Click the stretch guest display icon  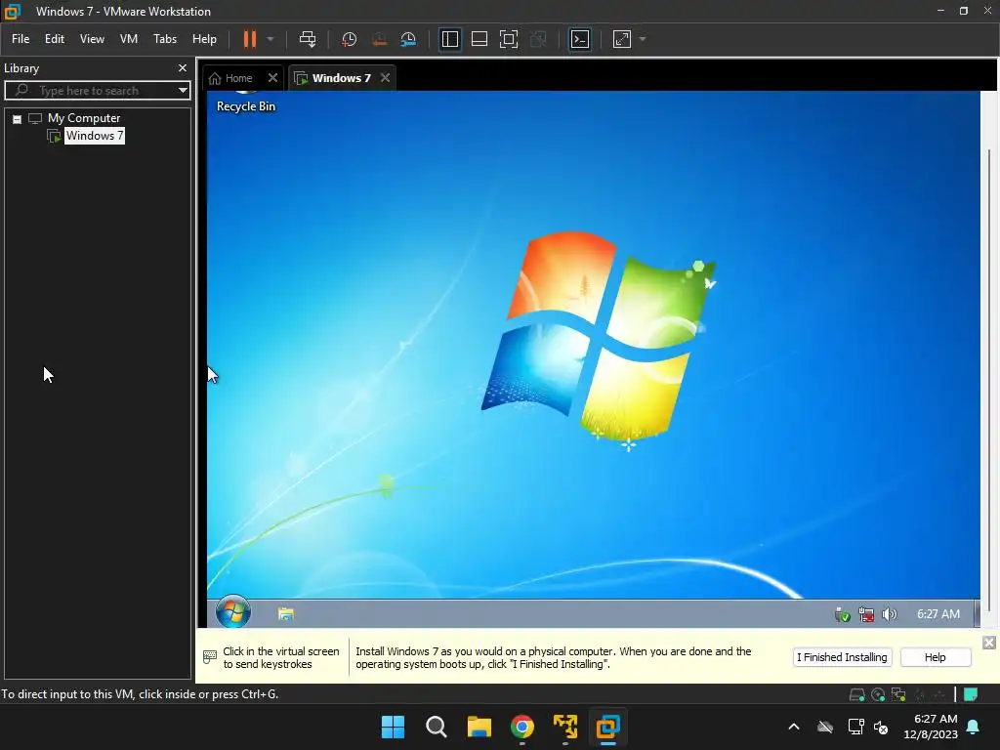click(x=622, y=39)
